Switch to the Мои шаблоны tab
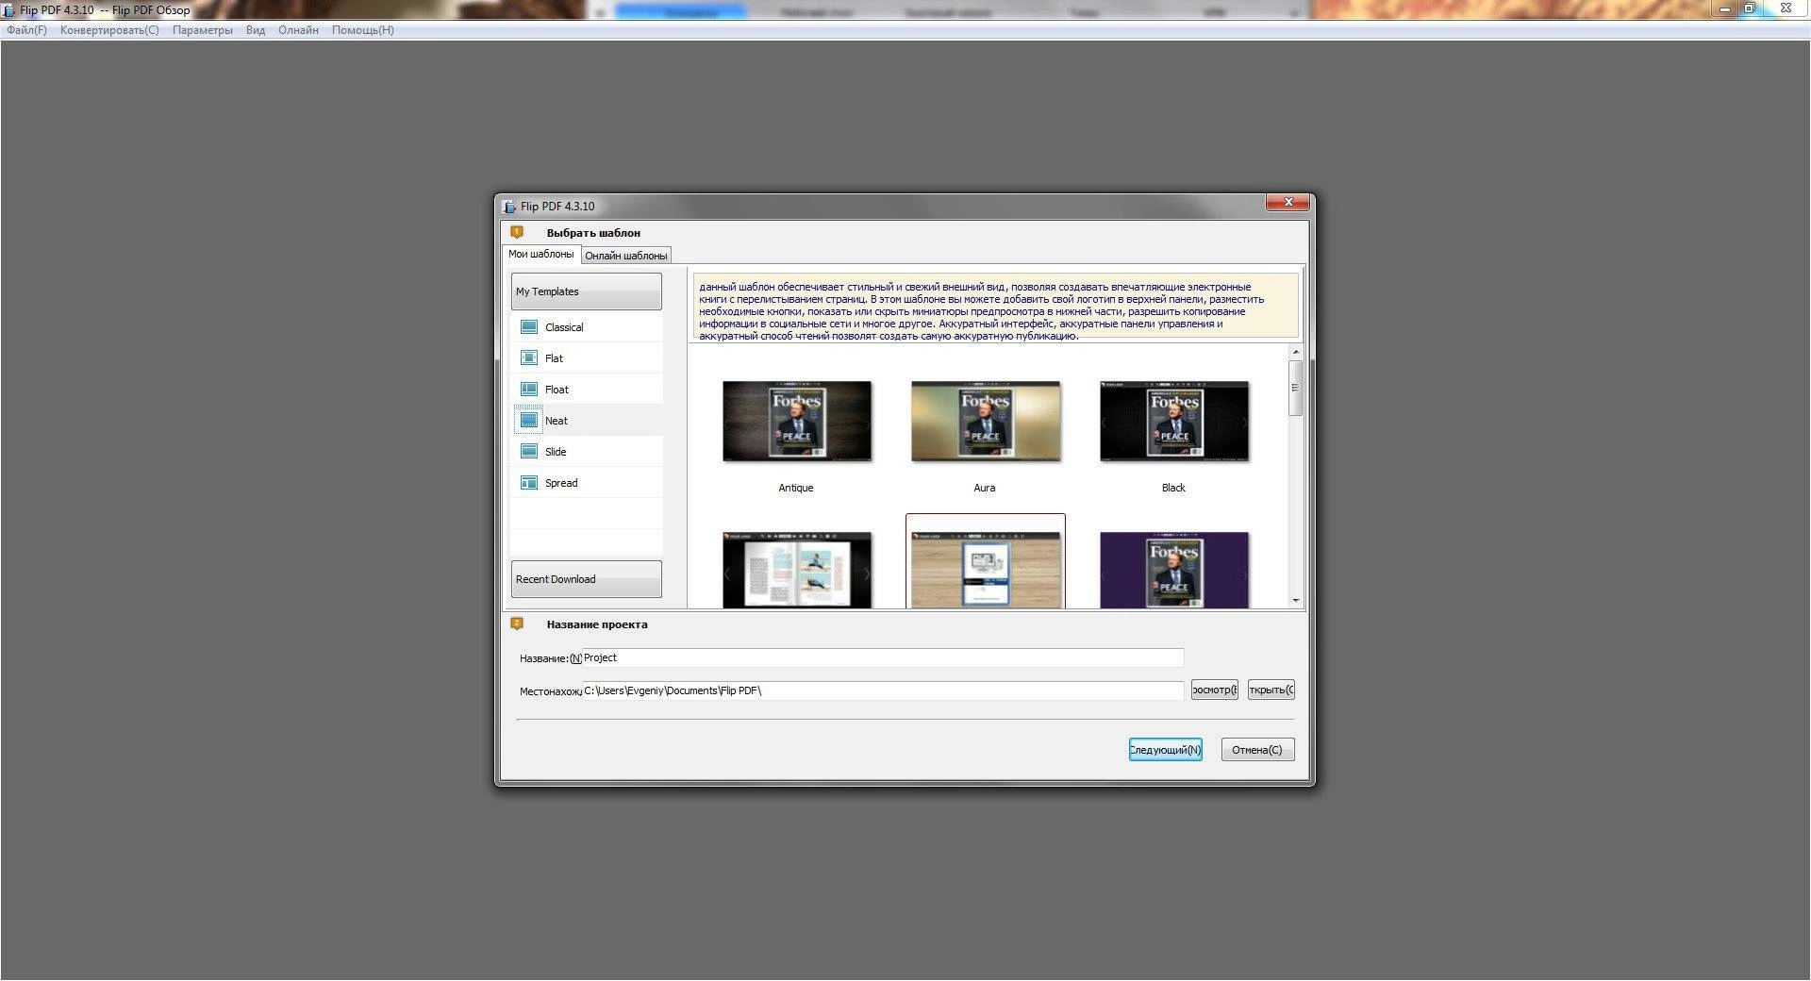The height and width of the screenshot is (981, 1811). pyautogui.click(x=541, y=255)
